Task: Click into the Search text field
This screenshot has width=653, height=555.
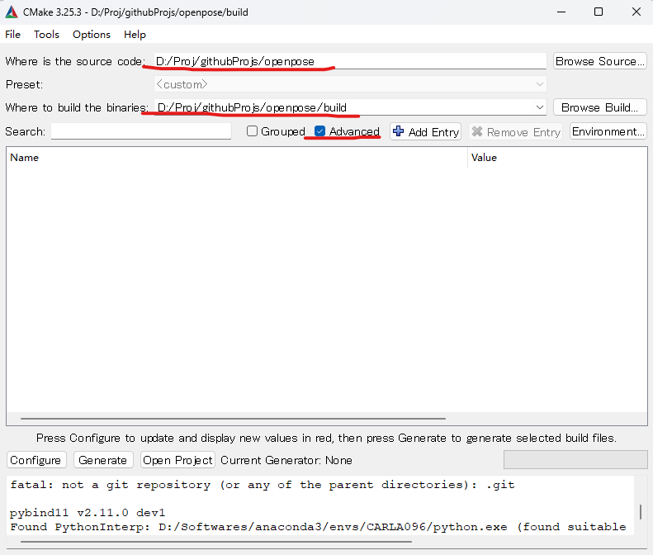Action: pos(140,132)
